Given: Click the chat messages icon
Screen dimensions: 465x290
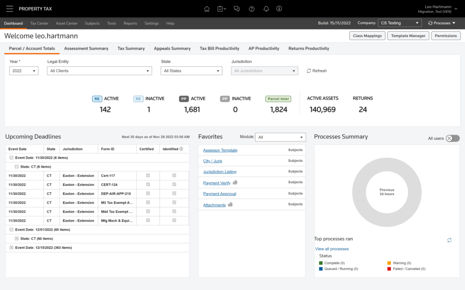Looking at the screenshot, I should (237, 8).
